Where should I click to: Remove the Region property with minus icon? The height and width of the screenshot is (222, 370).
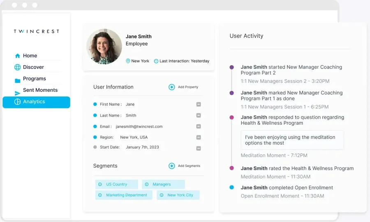(x=199, y=137)
